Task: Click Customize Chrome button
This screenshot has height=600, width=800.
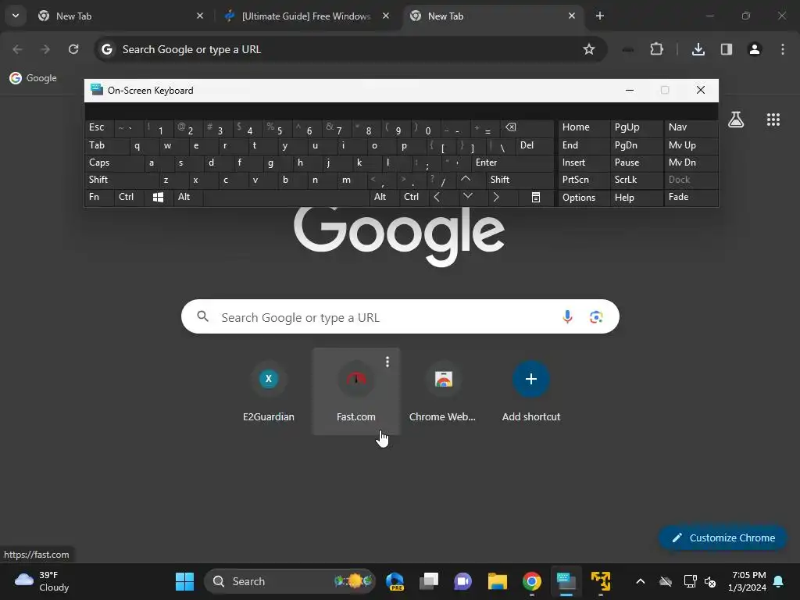Action: tap(723, 537)
